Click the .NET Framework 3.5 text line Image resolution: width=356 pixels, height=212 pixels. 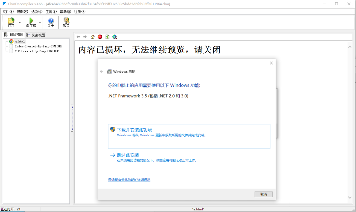click(148, 96)
